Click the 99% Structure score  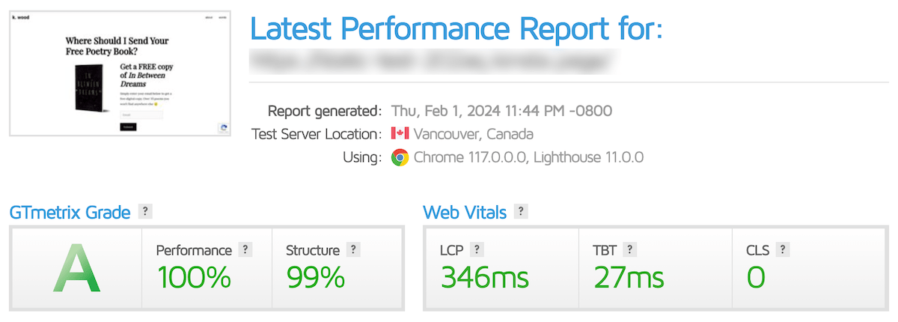315,277
